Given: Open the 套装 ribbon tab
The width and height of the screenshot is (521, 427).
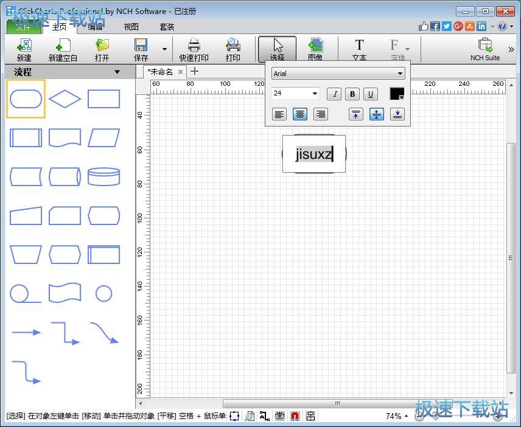Looking at the screenshot, I should tap(167, 27).
